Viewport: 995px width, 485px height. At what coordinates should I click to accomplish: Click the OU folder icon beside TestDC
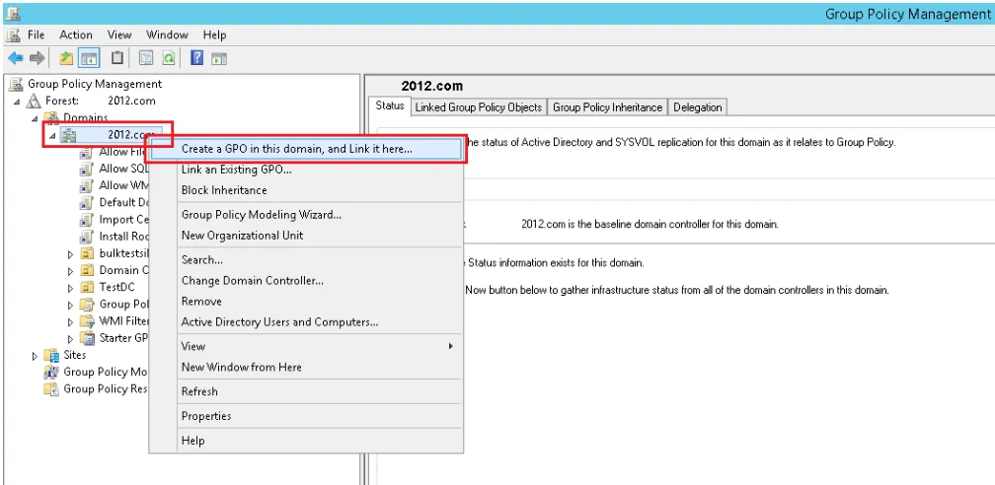coord(88,287)
